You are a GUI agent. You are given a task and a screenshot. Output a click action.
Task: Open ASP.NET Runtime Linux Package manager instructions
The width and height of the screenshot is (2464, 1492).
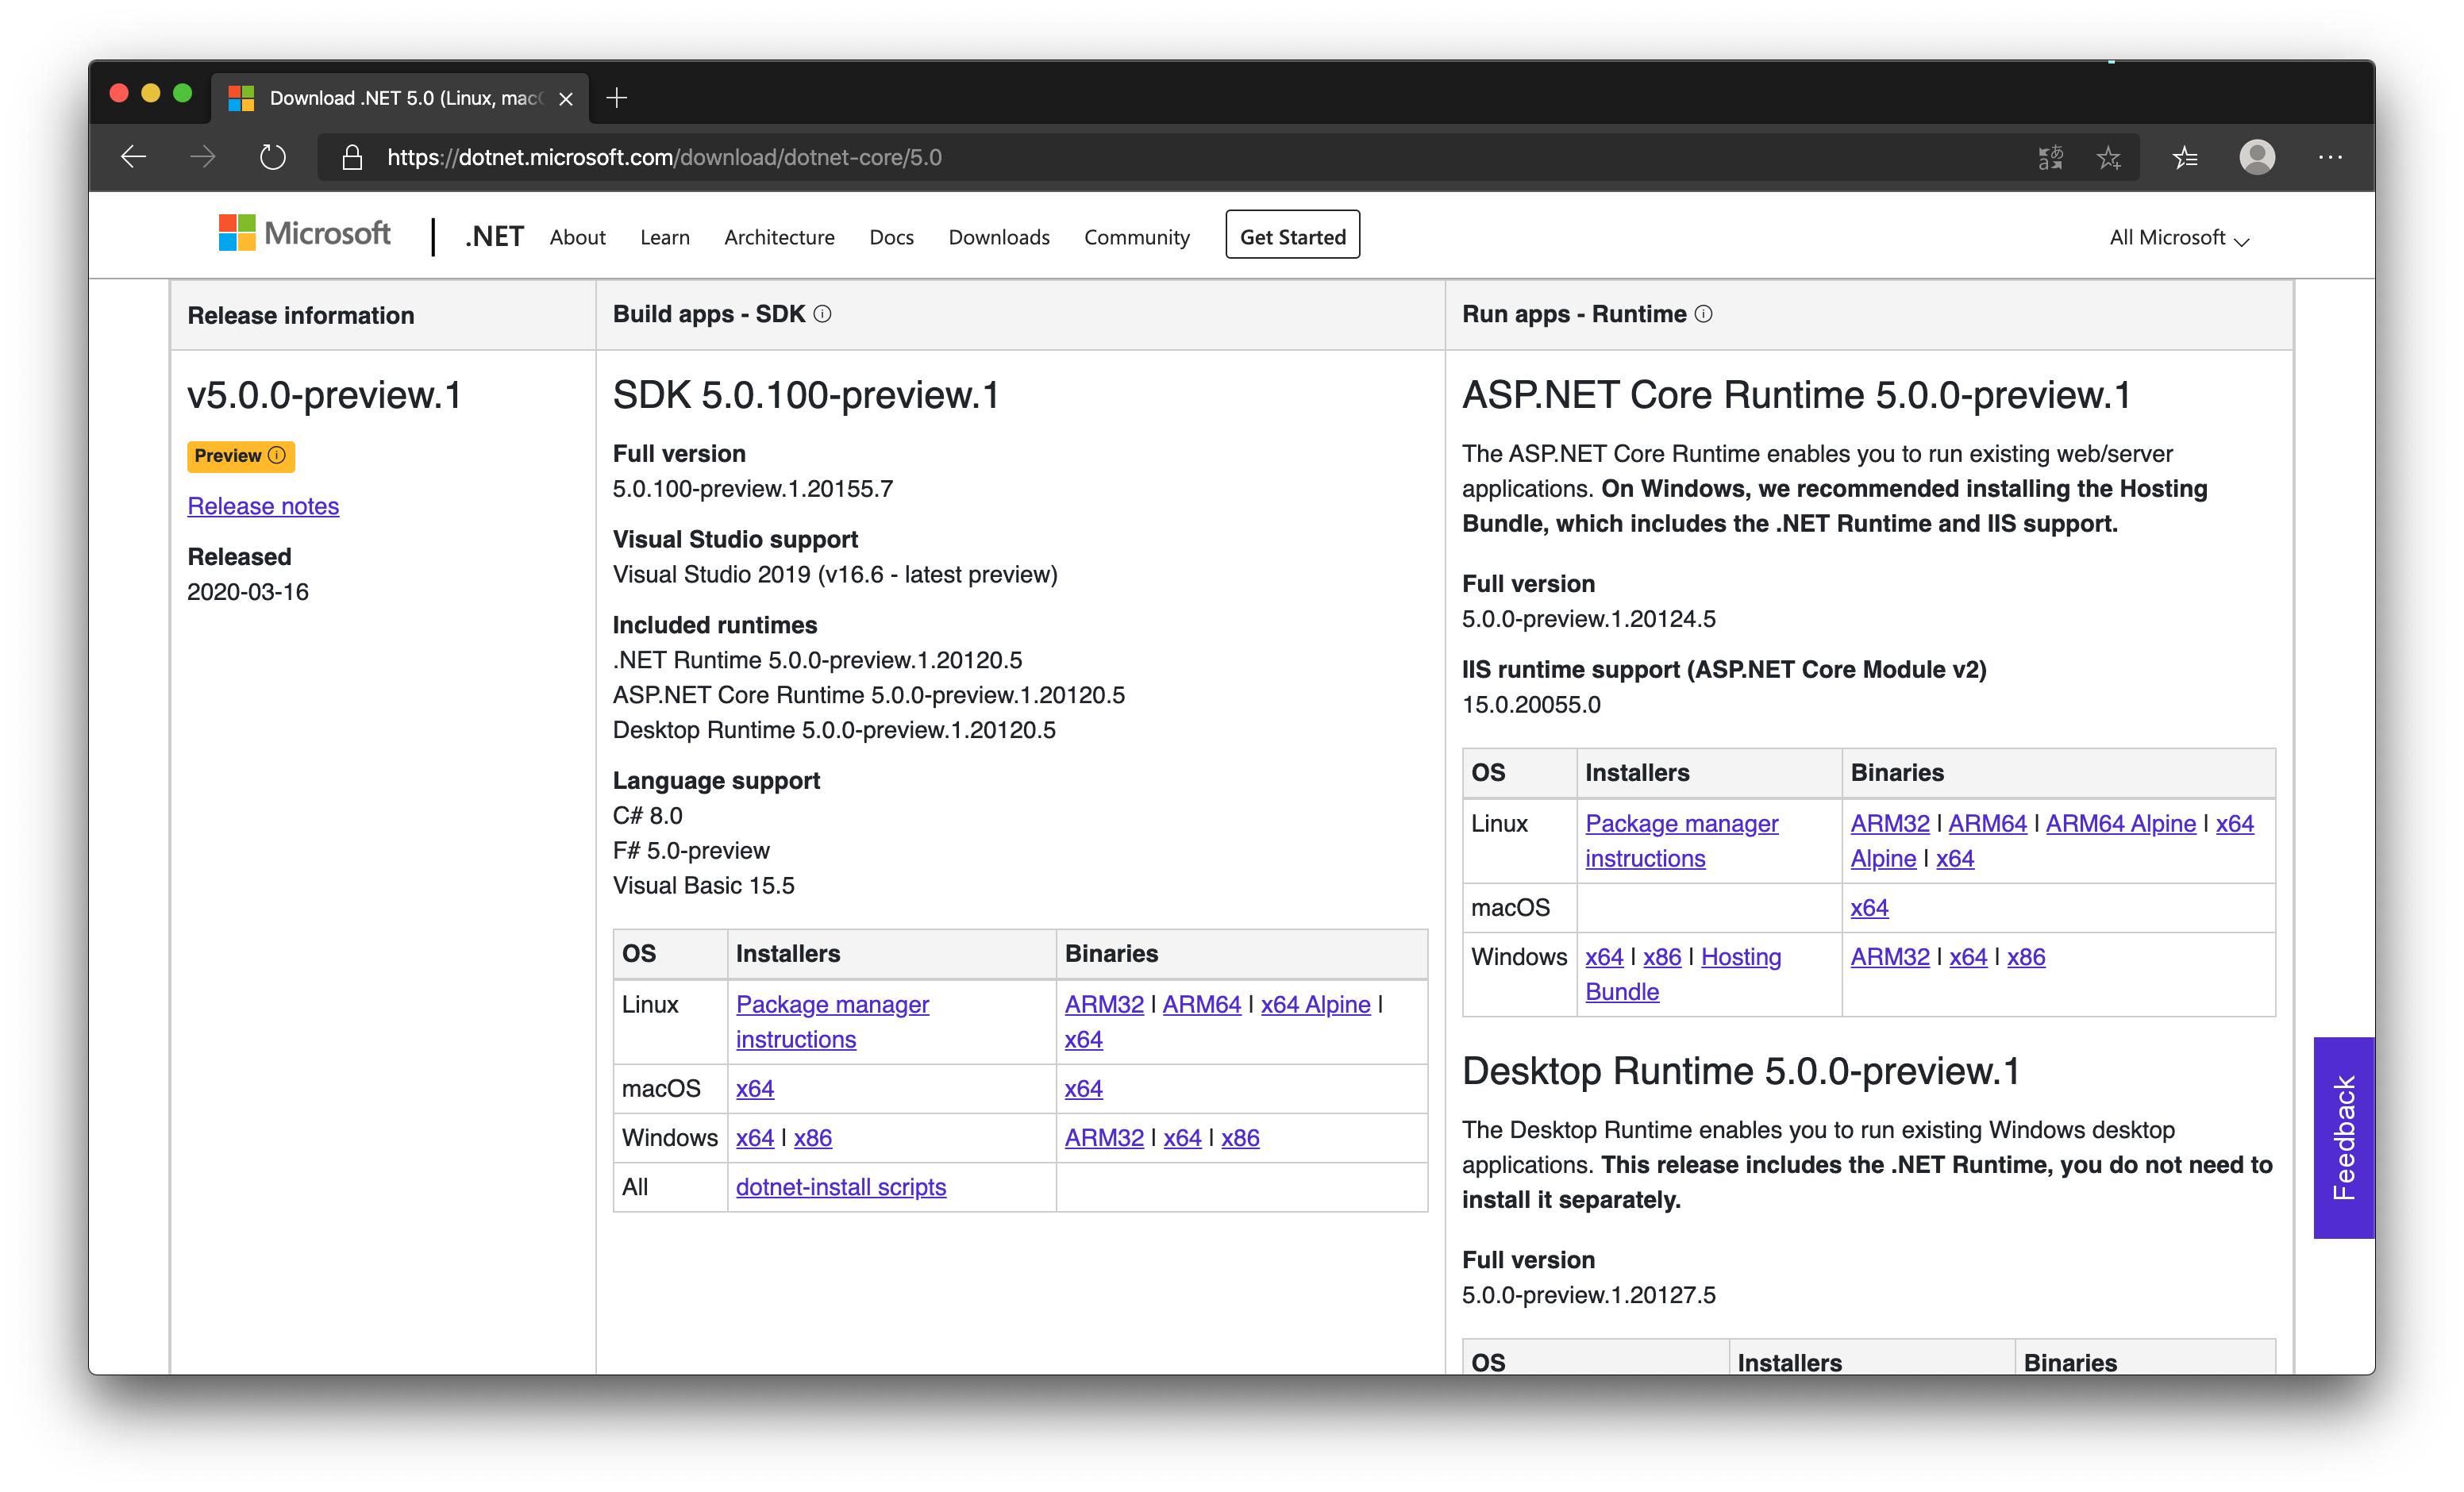1682,840
